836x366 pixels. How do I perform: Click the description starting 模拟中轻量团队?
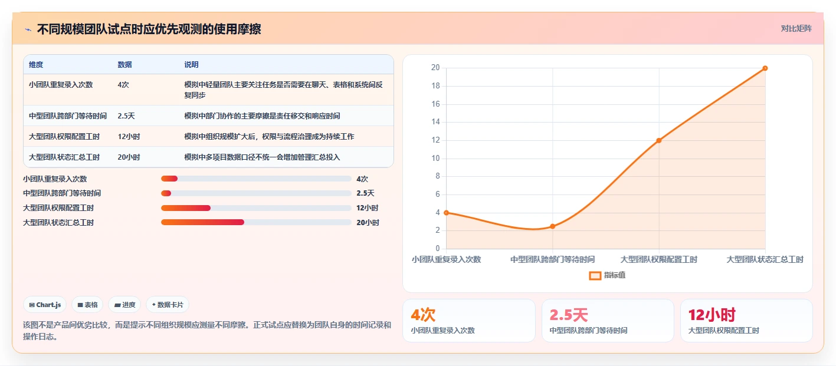click(x=284, y=90)
